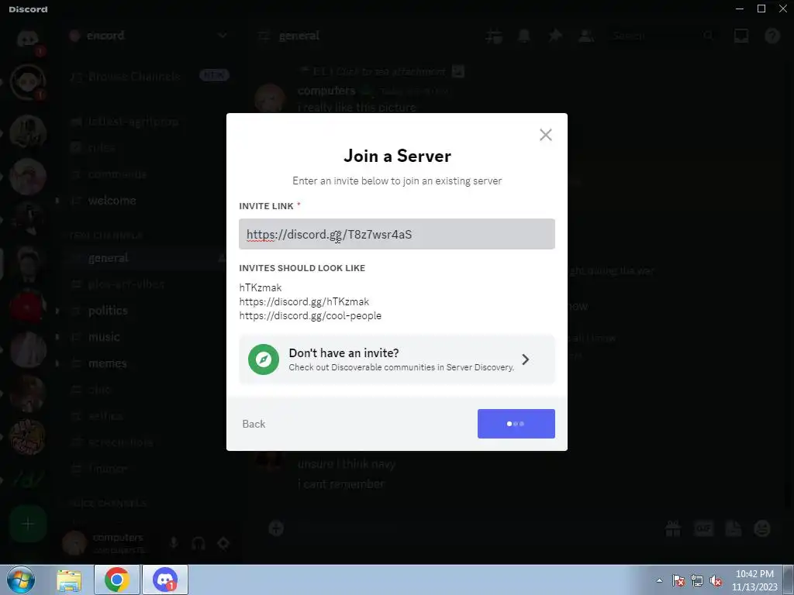794x595 pixels.
Task: Click the general channel title in header
Action: click(x=299, y=36)
